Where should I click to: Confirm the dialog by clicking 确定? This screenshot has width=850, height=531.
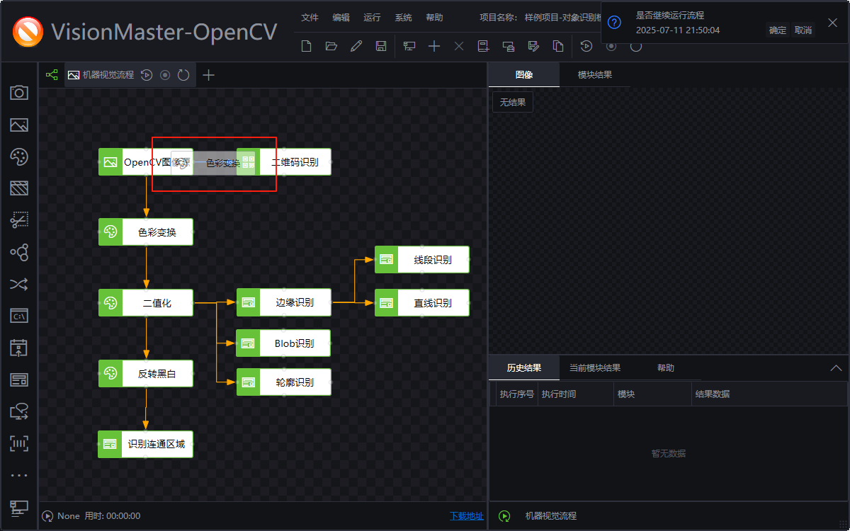tap(776, 30)
